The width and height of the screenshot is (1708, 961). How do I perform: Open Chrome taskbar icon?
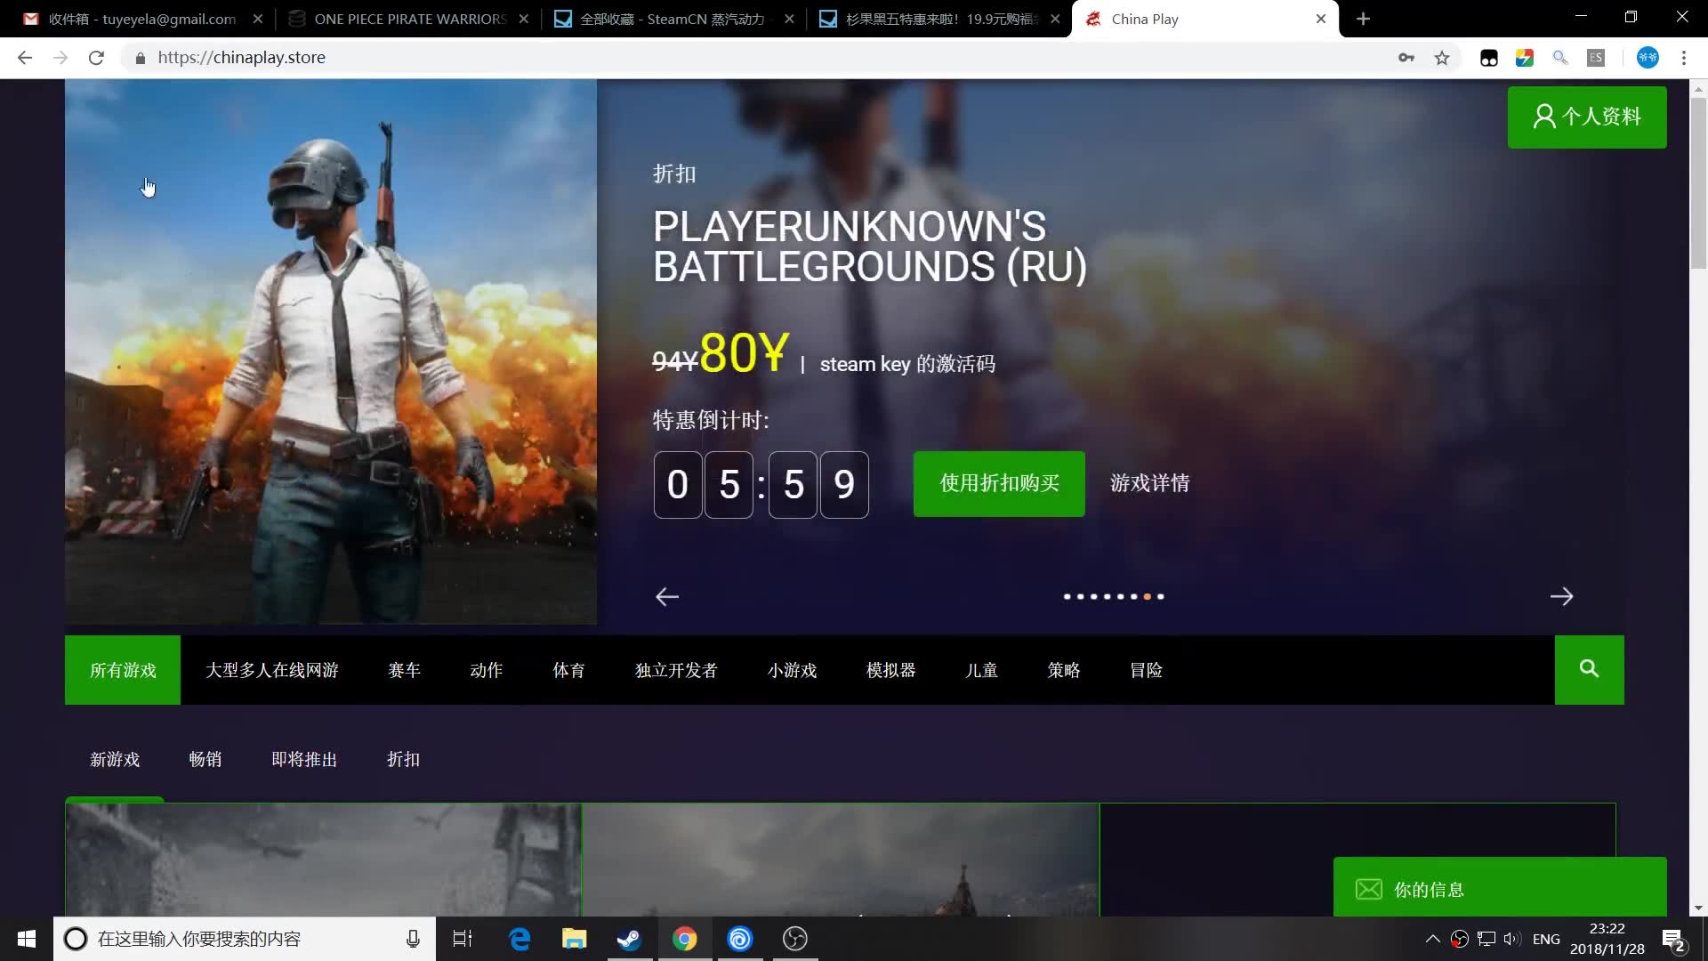pyautogui.click(x=685, y=939)
